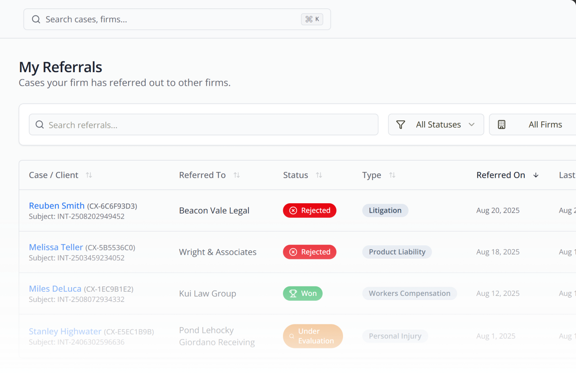This screenshot has width=576, height=392.
Task: Click the building icon for firms filter
Action: point(502,125)
